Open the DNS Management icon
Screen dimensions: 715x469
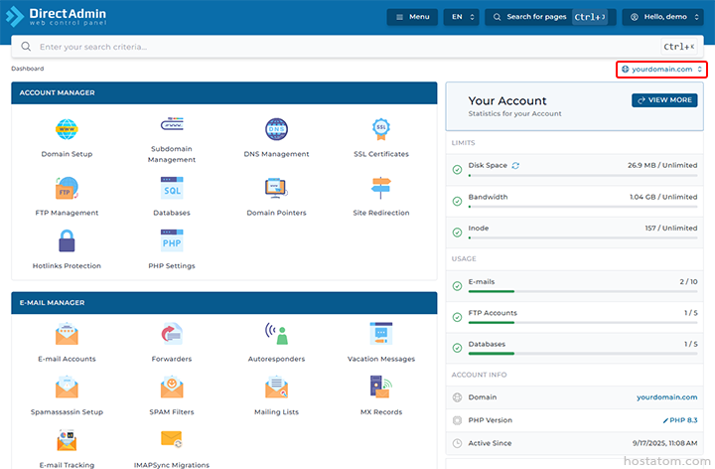pos(276,130)
